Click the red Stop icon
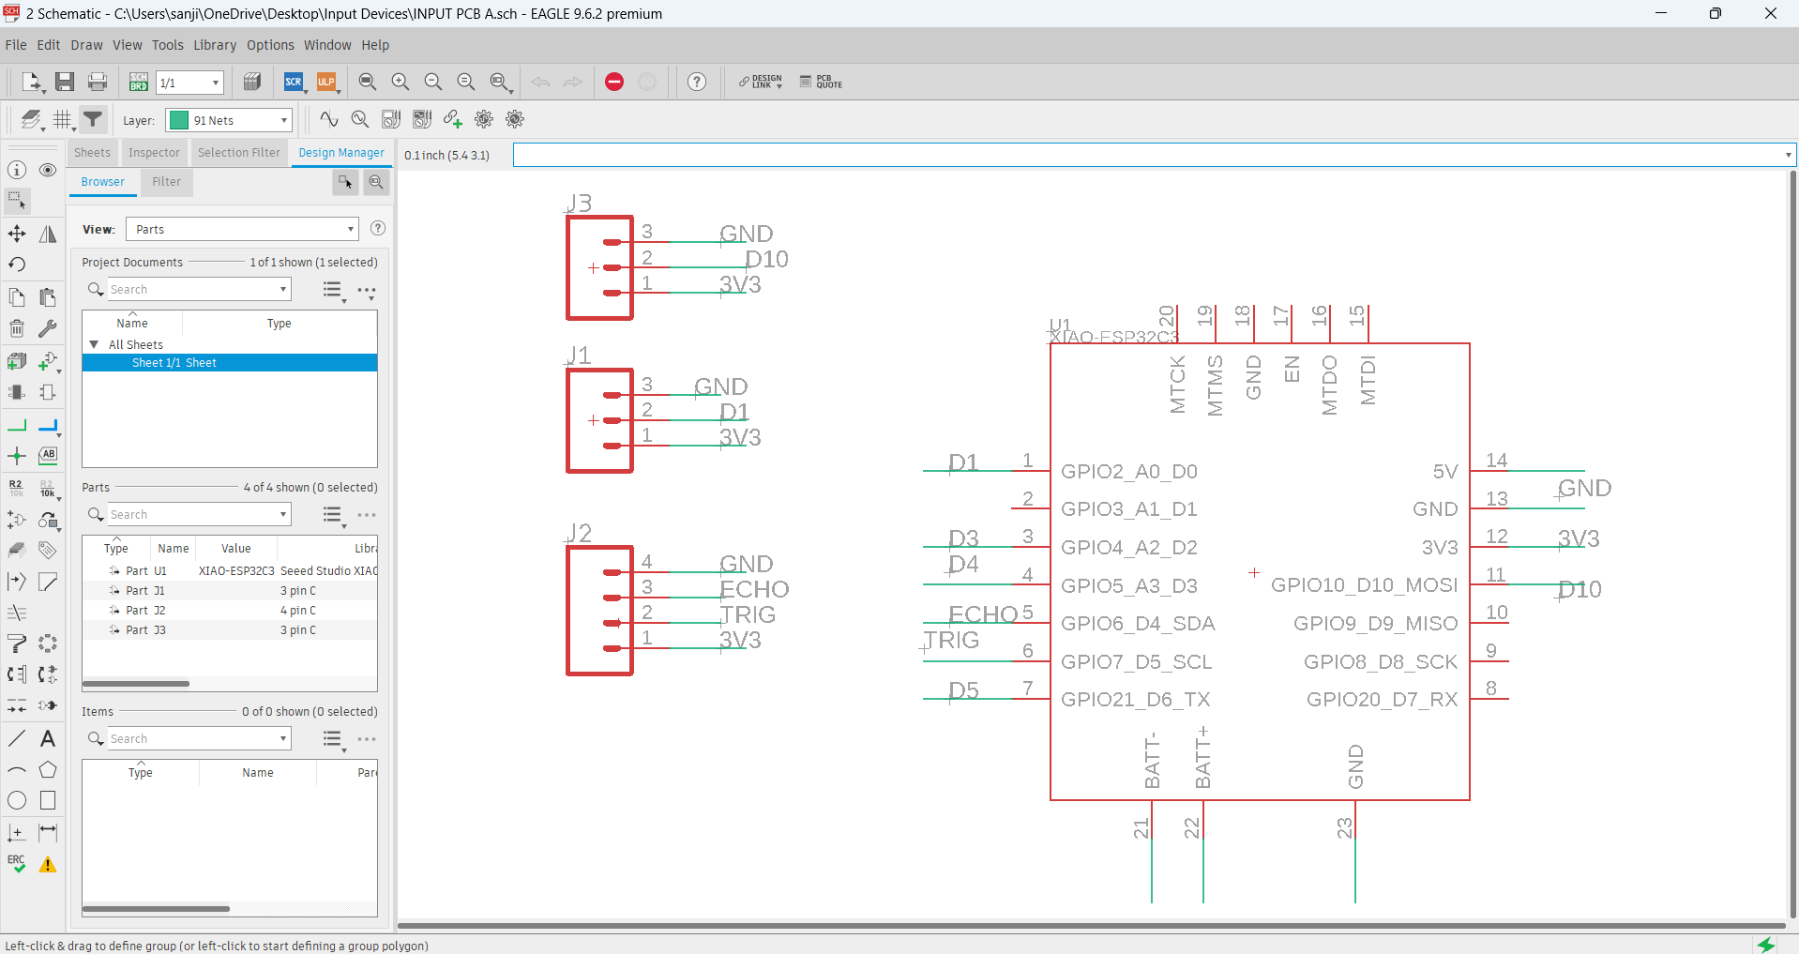Image resolution: width=1799 pixels, height=954 pixels. click(x=614, y=82)
